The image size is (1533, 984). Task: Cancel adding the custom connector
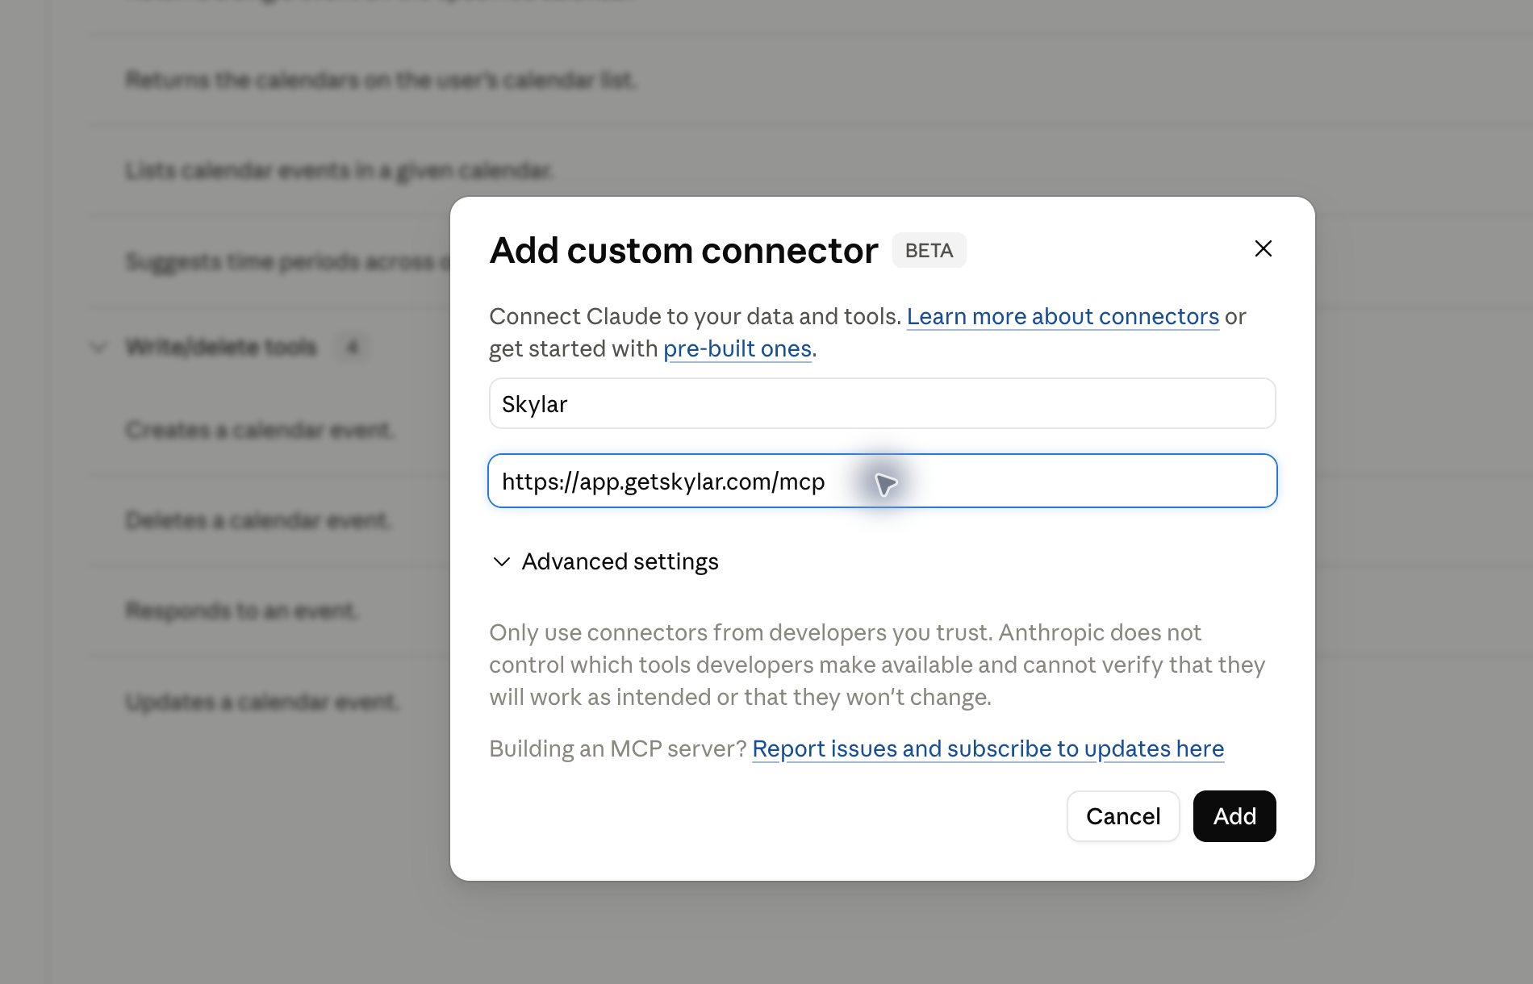[x=1123, y=816]
